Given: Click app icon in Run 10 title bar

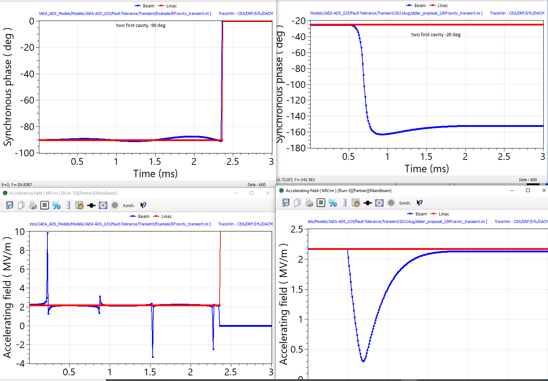Looking at the screenshot, I should click(x=5, y=193).
